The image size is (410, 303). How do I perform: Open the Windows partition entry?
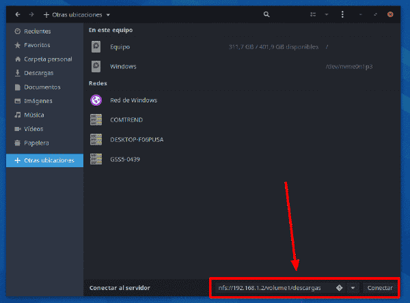tap(243, 67)
